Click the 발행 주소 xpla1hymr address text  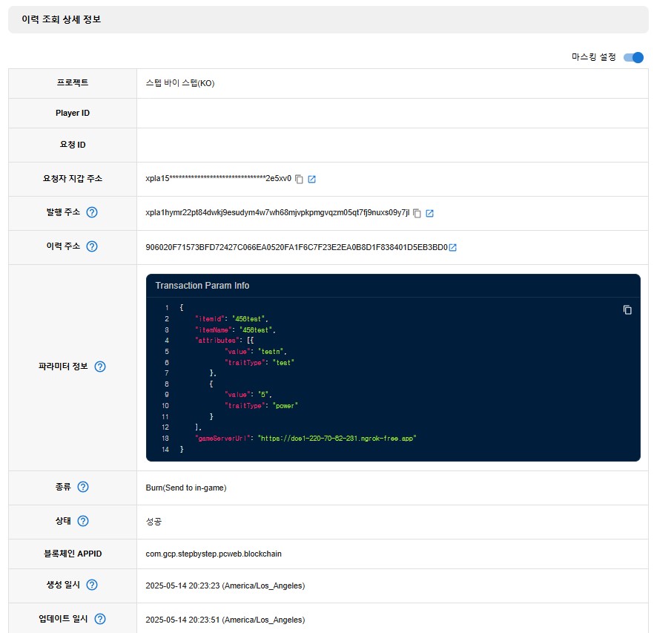(x=277, y=213)
